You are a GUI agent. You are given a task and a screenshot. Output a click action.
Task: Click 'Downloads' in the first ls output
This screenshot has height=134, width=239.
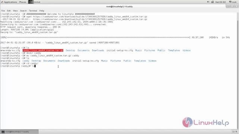point(98,50)
